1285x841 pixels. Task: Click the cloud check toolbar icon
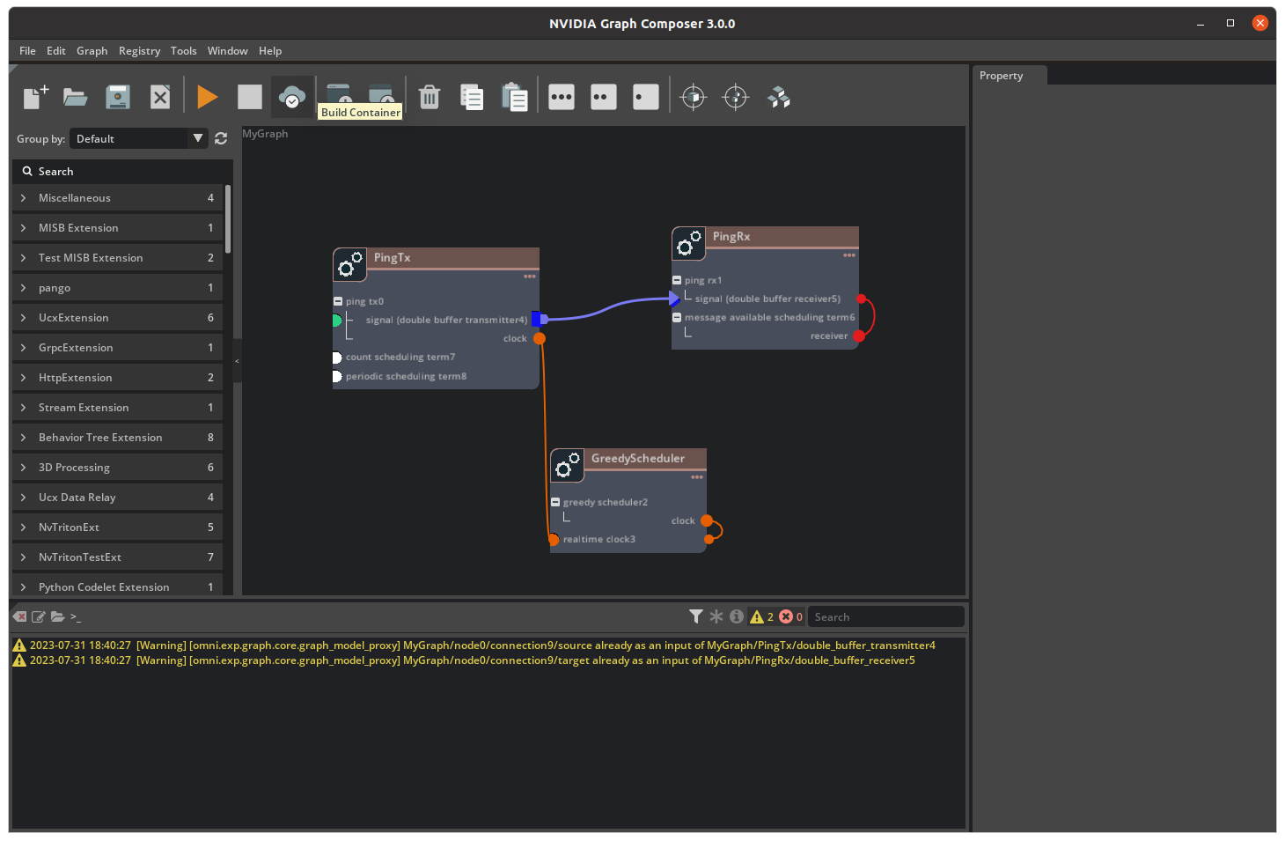(x=292, y=97)
